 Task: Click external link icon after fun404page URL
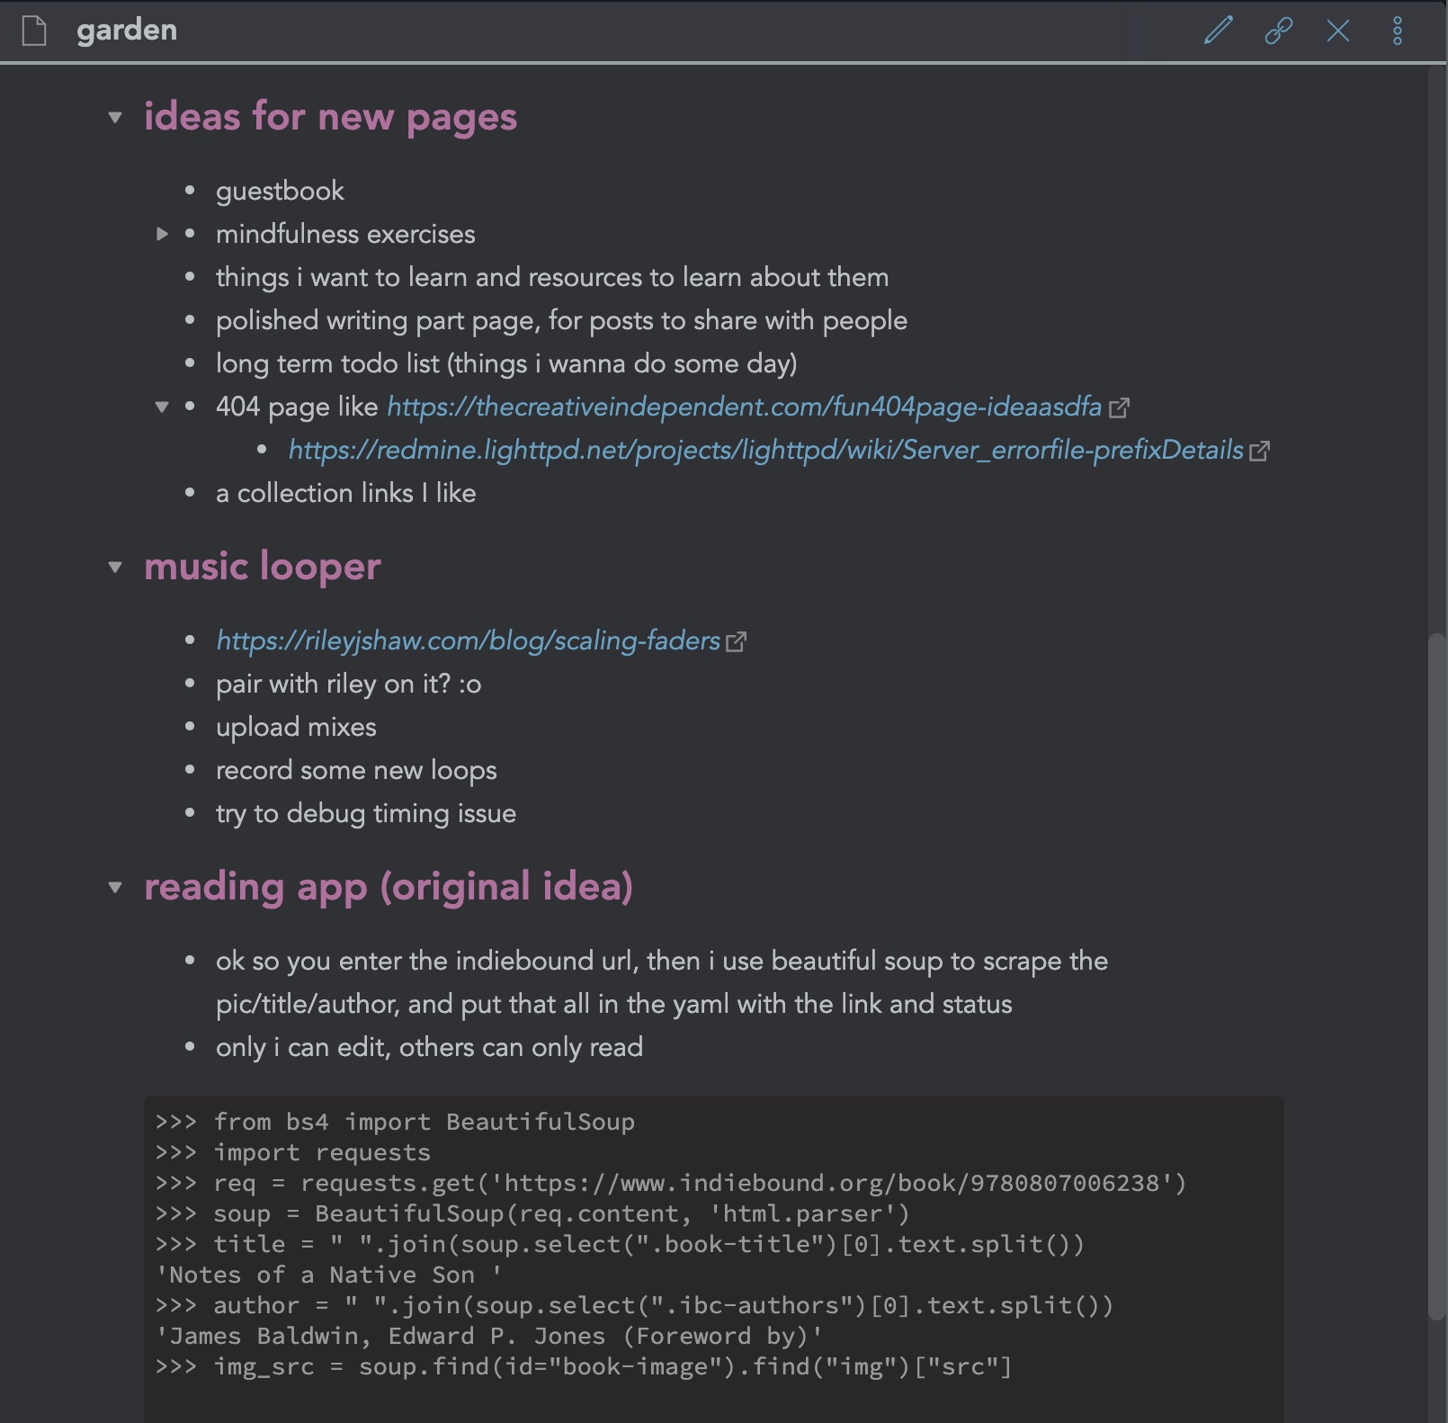point(1119,408)
